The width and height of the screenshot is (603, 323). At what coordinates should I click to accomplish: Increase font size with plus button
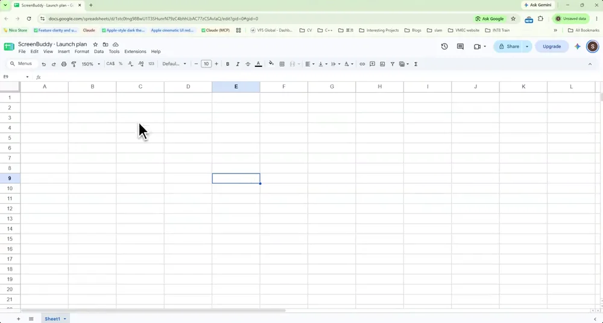pos(216,64)
